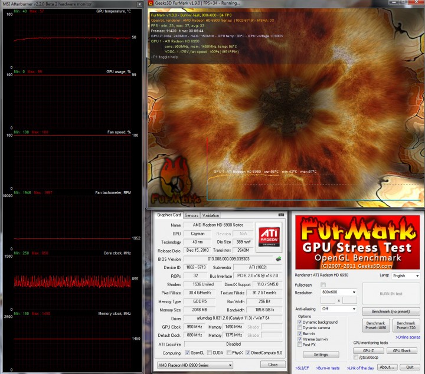Open the Resolution 800x600 dropdown
The width and height of the screenshot is (425, 374).
pyautogui.click(x=339, y=292)
